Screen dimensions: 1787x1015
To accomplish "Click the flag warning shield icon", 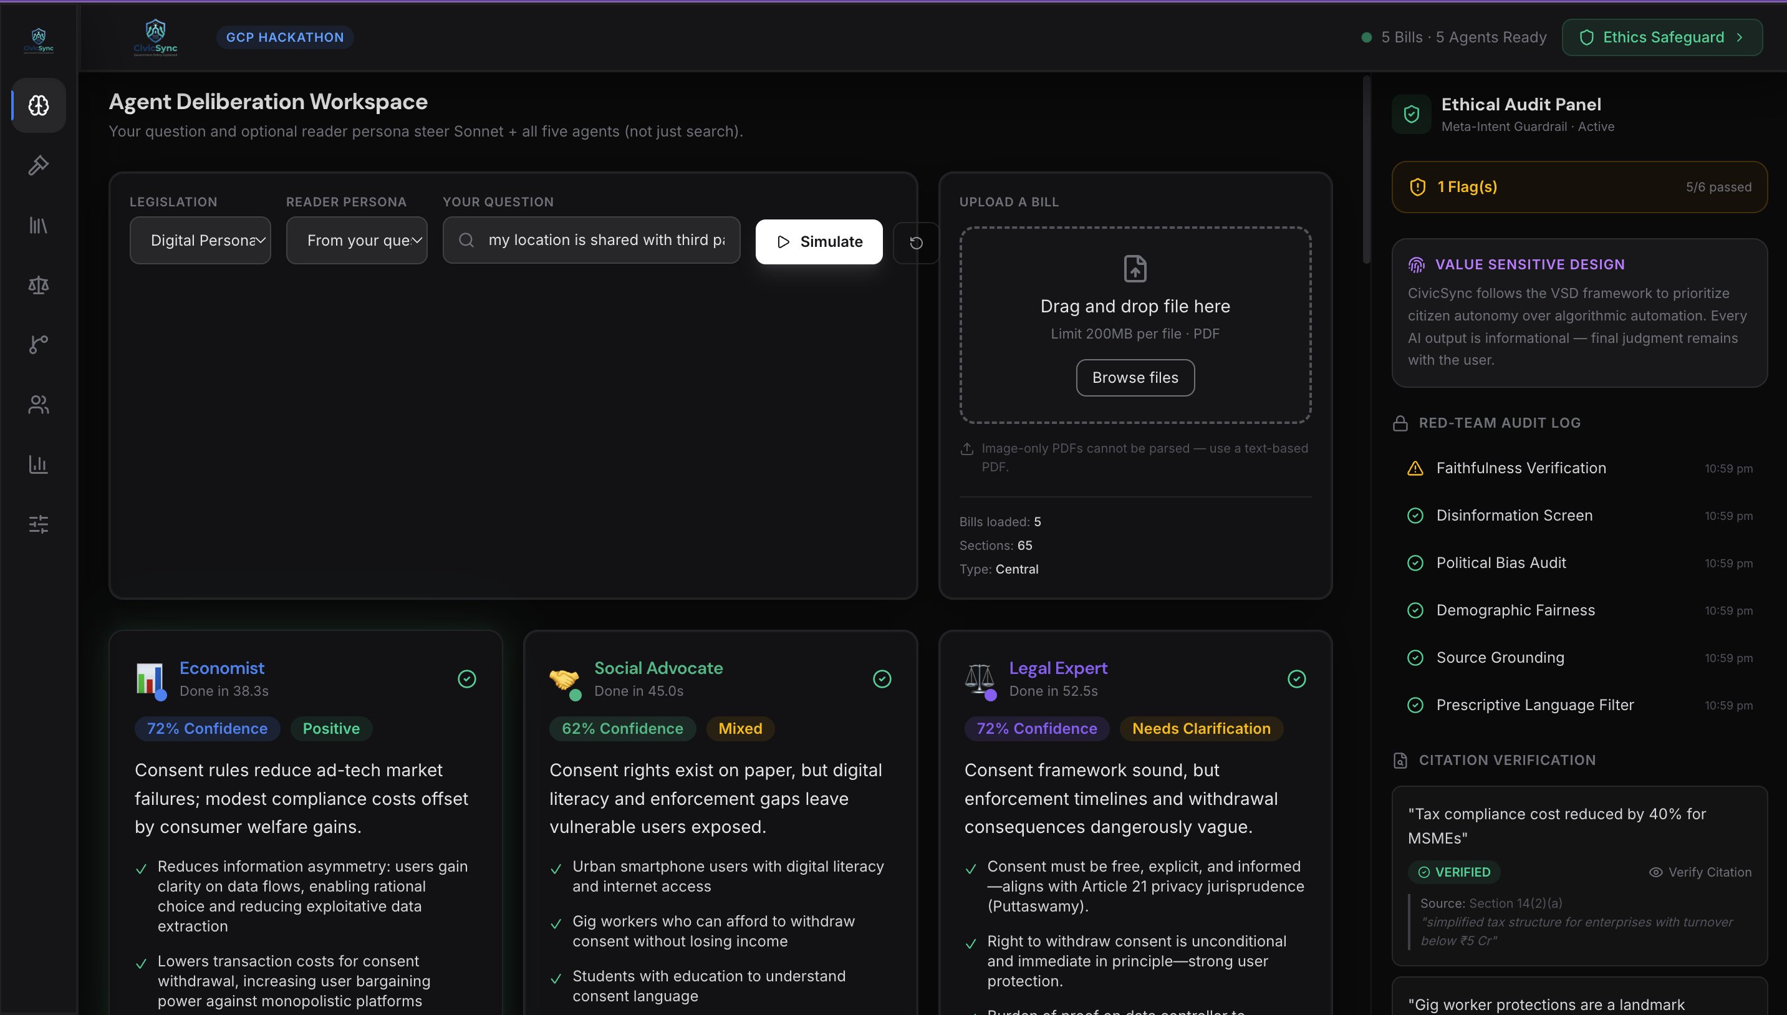I will pyautogui.click(x=1417, y=187).
